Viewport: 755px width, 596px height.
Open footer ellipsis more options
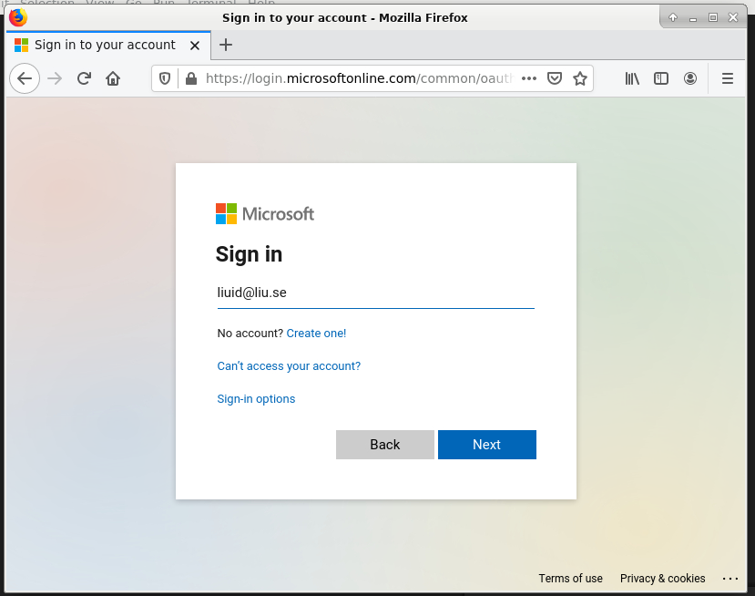pos(730,579)
